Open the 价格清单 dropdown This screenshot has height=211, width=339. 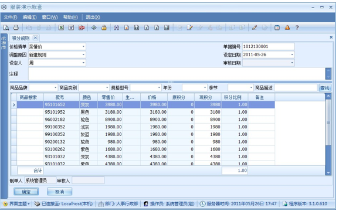point(83,47)
